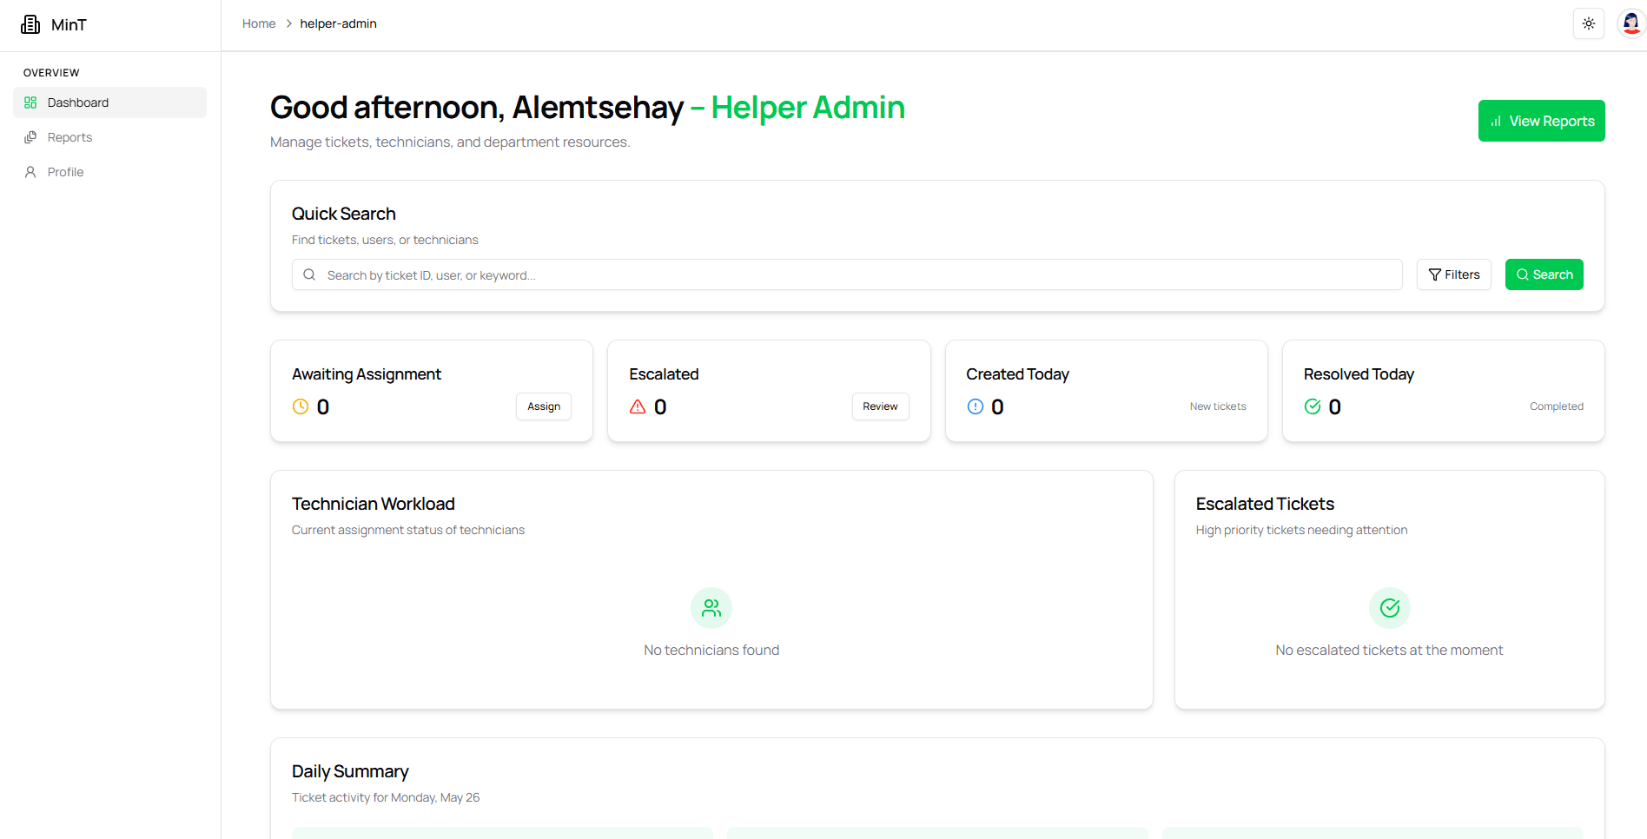
Task: Click the technicians icon in Technician Workload panel
Action: click(711, 607)
